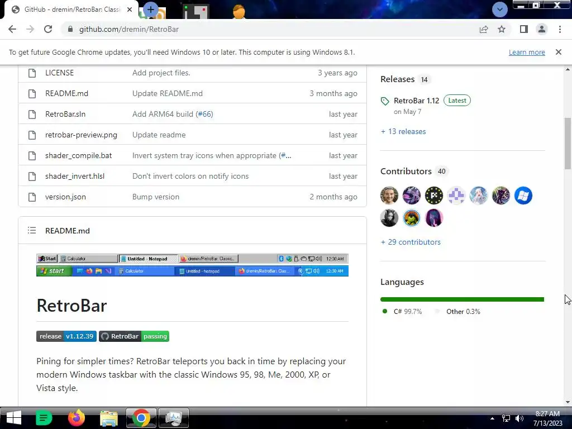Click the release v1.12.39 badge

66,336
